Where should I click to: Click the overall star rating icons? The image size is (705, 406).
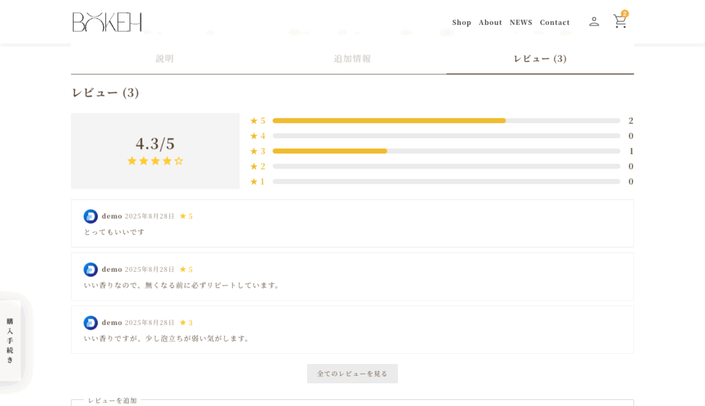click(155, 161)
